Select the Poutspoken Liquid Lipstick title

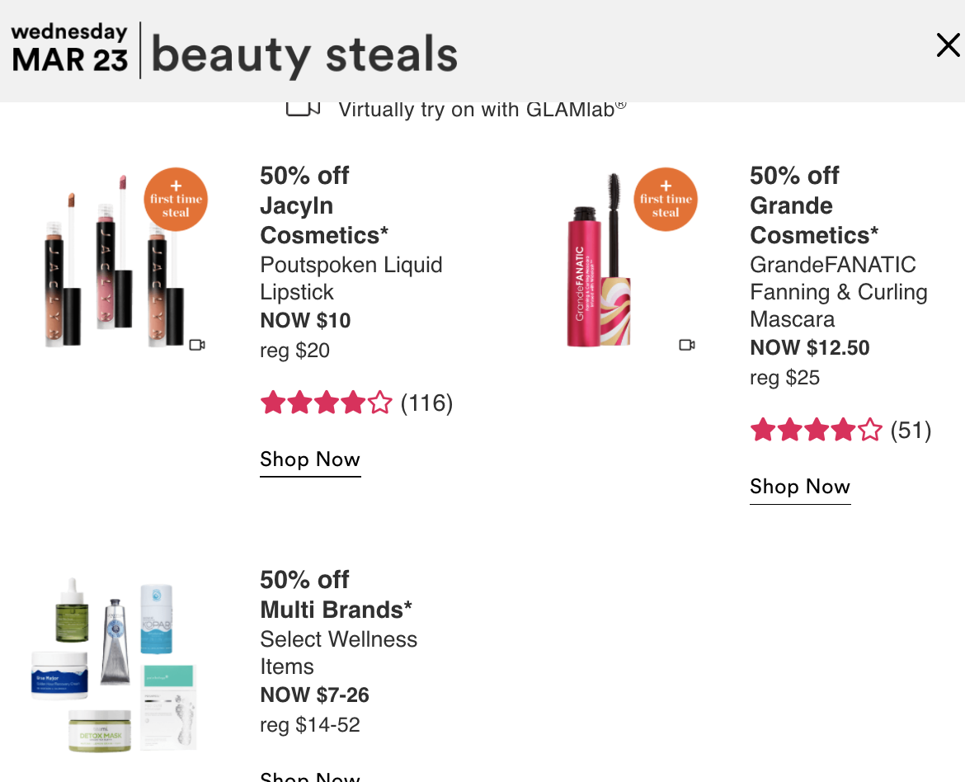(351, 278)
